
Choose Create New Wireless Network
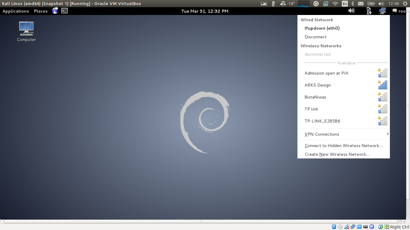click(343, 154)
